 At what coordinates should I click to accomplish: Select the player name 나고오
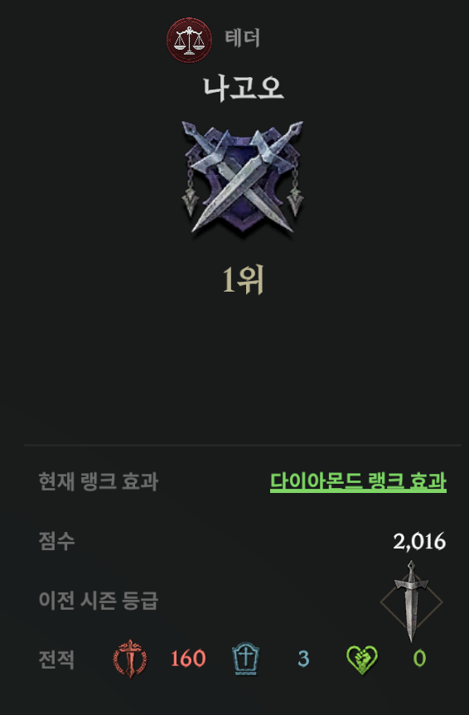coord(243,88)
